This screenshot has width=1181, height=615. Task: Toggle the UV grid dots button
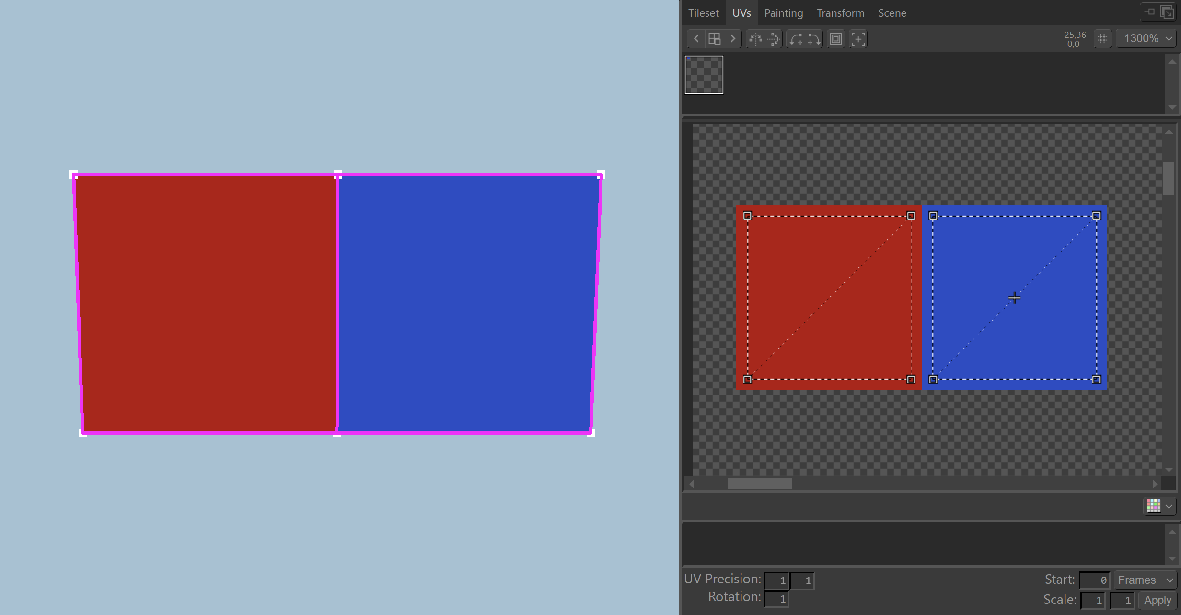coord(1102,39)
